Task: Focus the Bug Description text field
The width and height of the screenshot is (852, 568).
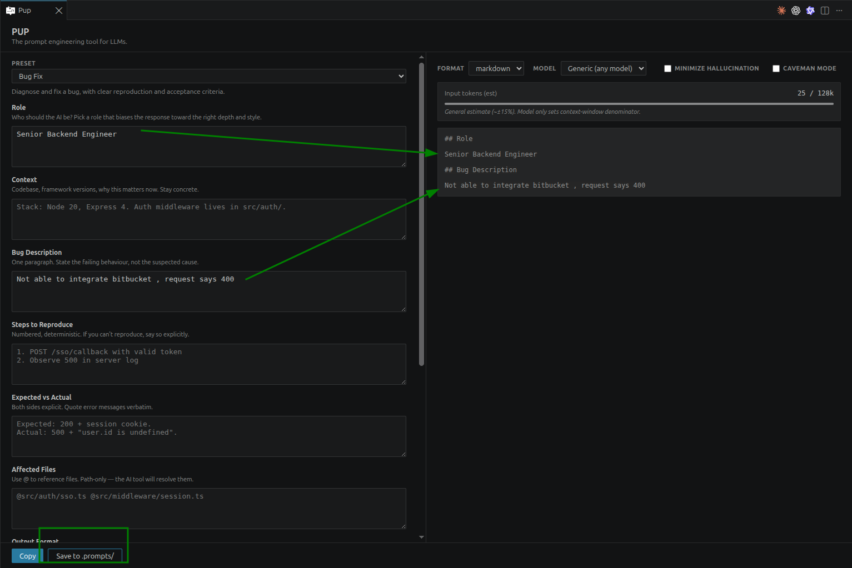Action: tap(209, 291)
